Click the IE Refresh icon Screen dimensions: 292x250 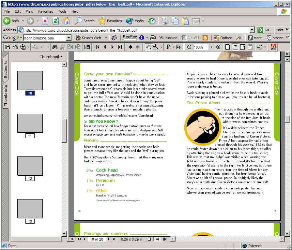pos(55,21)
